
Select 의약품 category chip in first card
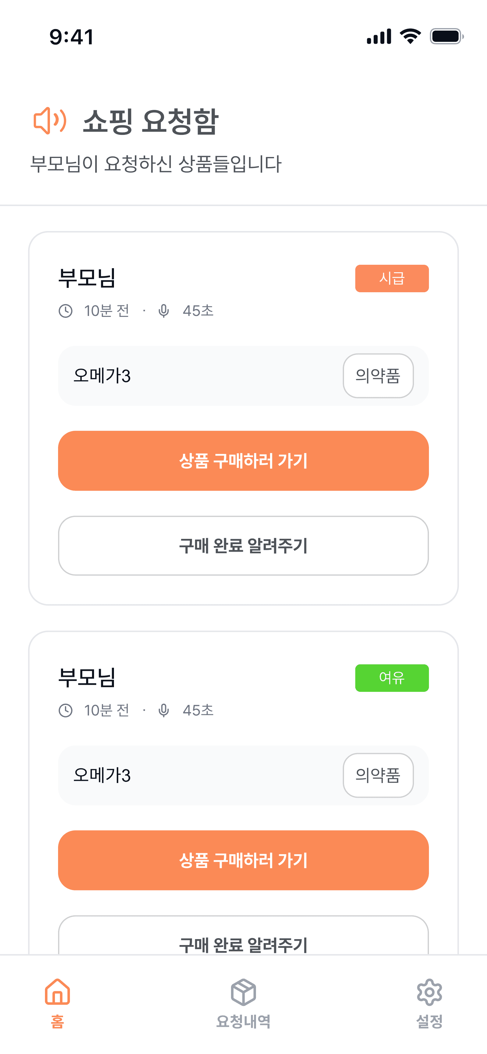pos(378,376)
